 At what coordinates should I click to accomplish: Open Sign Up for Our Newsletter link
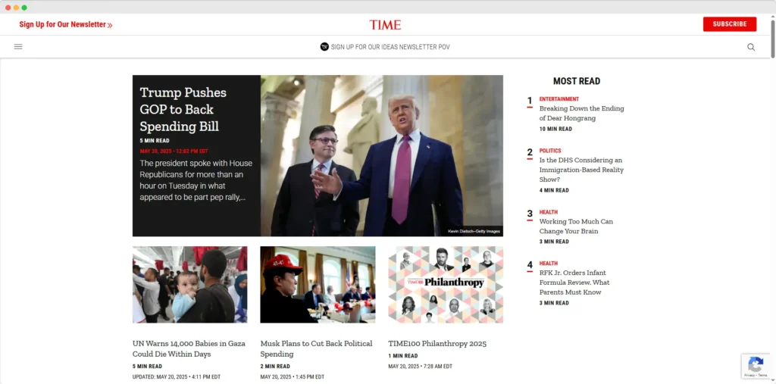point(62,24)
